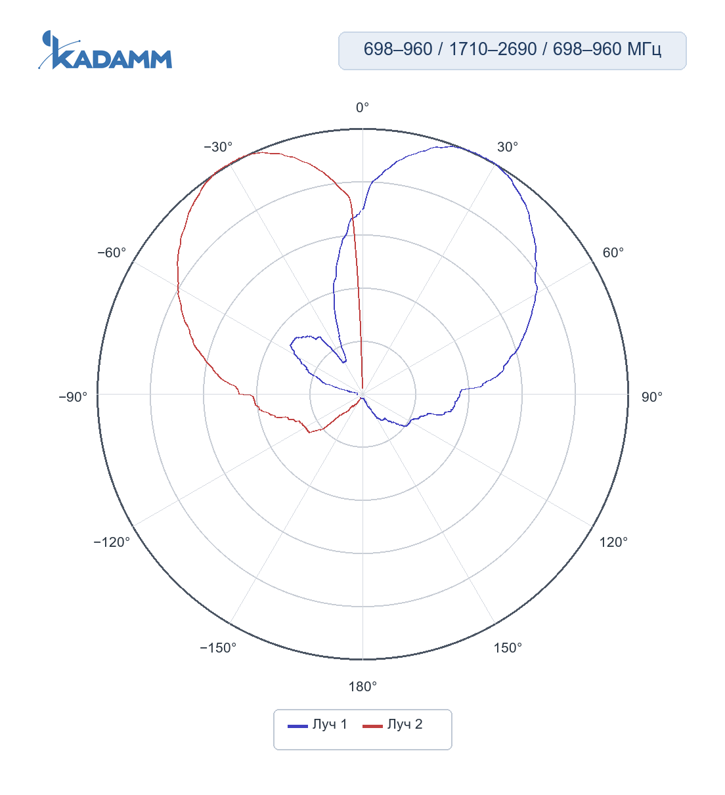This screenshot has height=795, width=725.
Task: Click the 60° angle label
Action: [613, 253]
